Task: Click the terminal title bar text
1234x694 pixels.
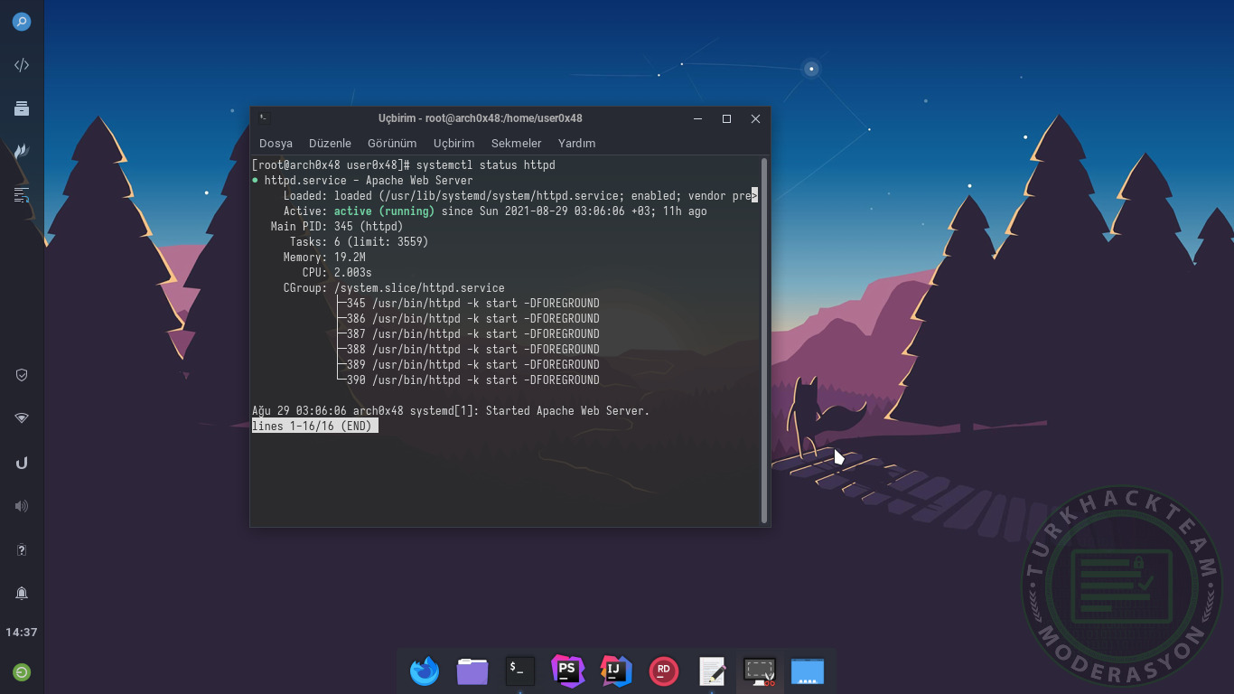Action: point(480,118)
